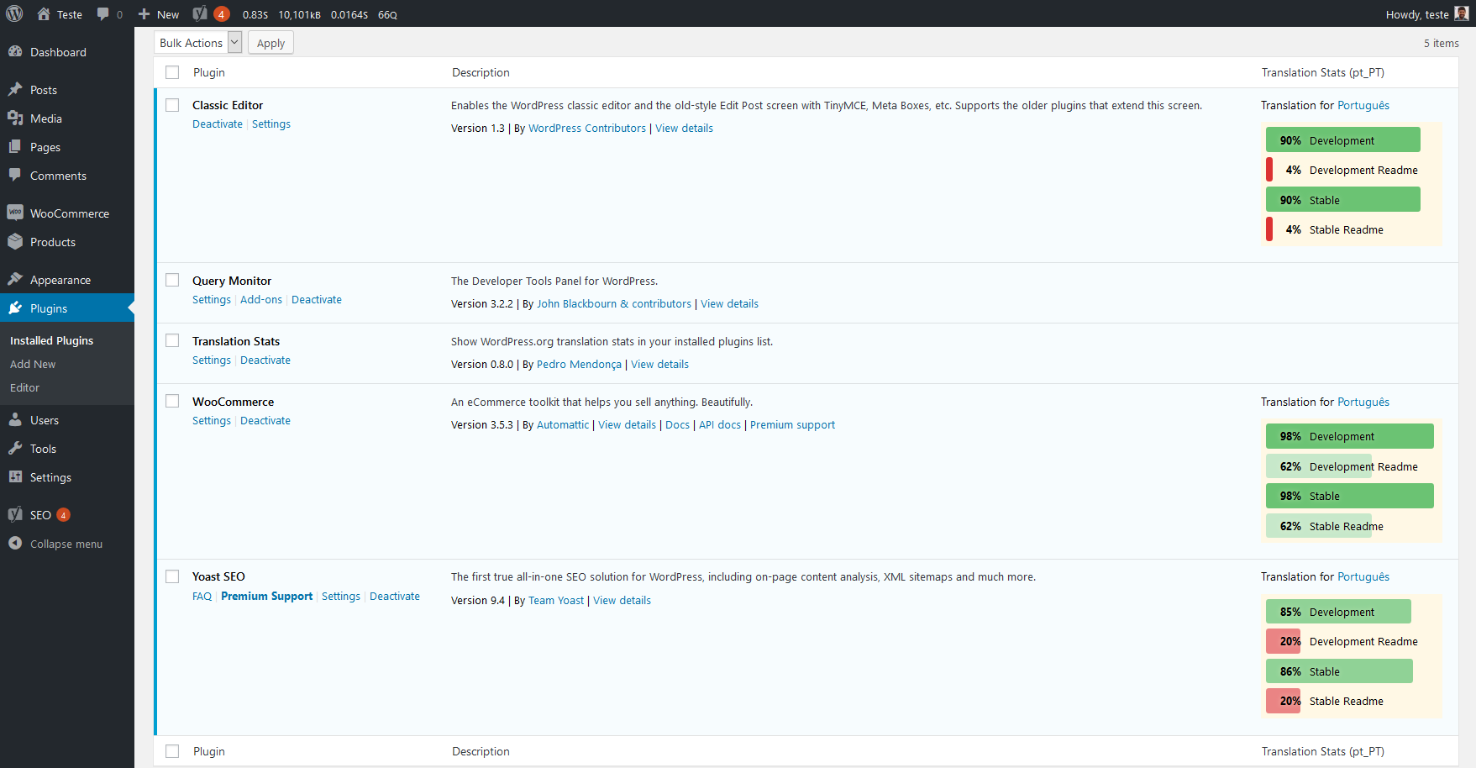Screen dimensions: 1476x768
Task: Click the Tools wrench icon in sidebar
Action: pos(15,448)
